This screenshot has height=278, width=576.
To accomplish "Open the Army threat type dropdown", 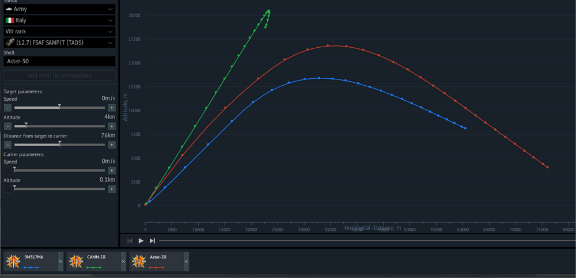I will [59, 9].
